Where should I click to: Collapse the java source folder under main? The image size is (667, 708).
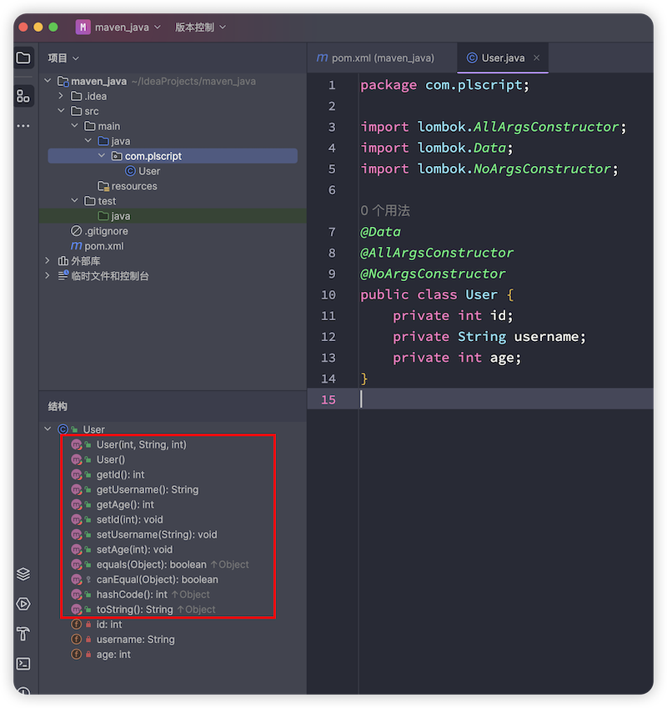point(88,141)
